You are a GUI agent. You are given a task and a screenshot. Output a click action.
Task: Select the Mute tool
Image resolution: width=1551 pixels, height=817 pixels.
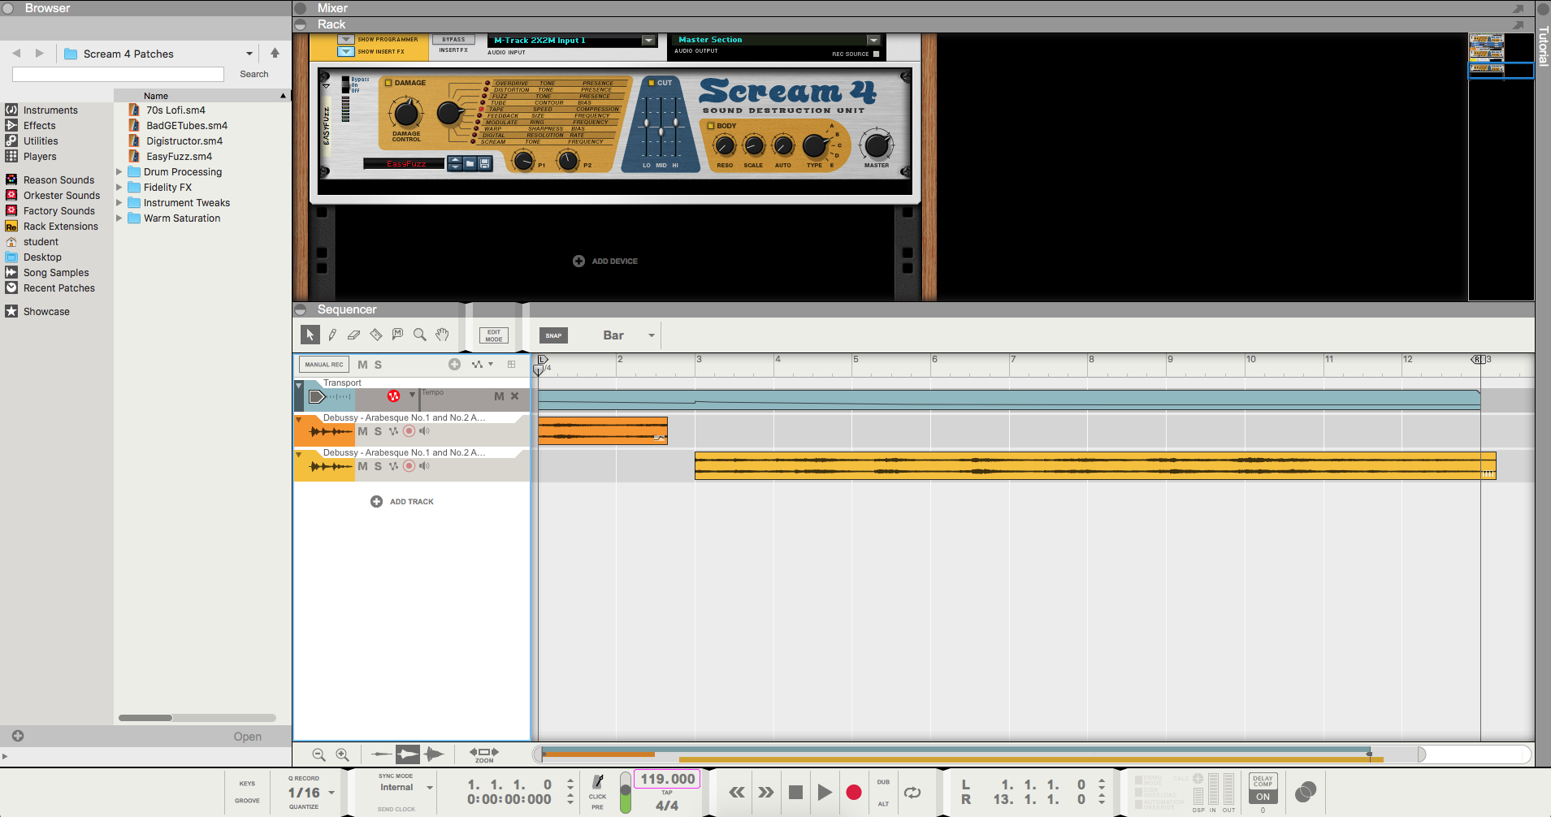coord(397,335)
